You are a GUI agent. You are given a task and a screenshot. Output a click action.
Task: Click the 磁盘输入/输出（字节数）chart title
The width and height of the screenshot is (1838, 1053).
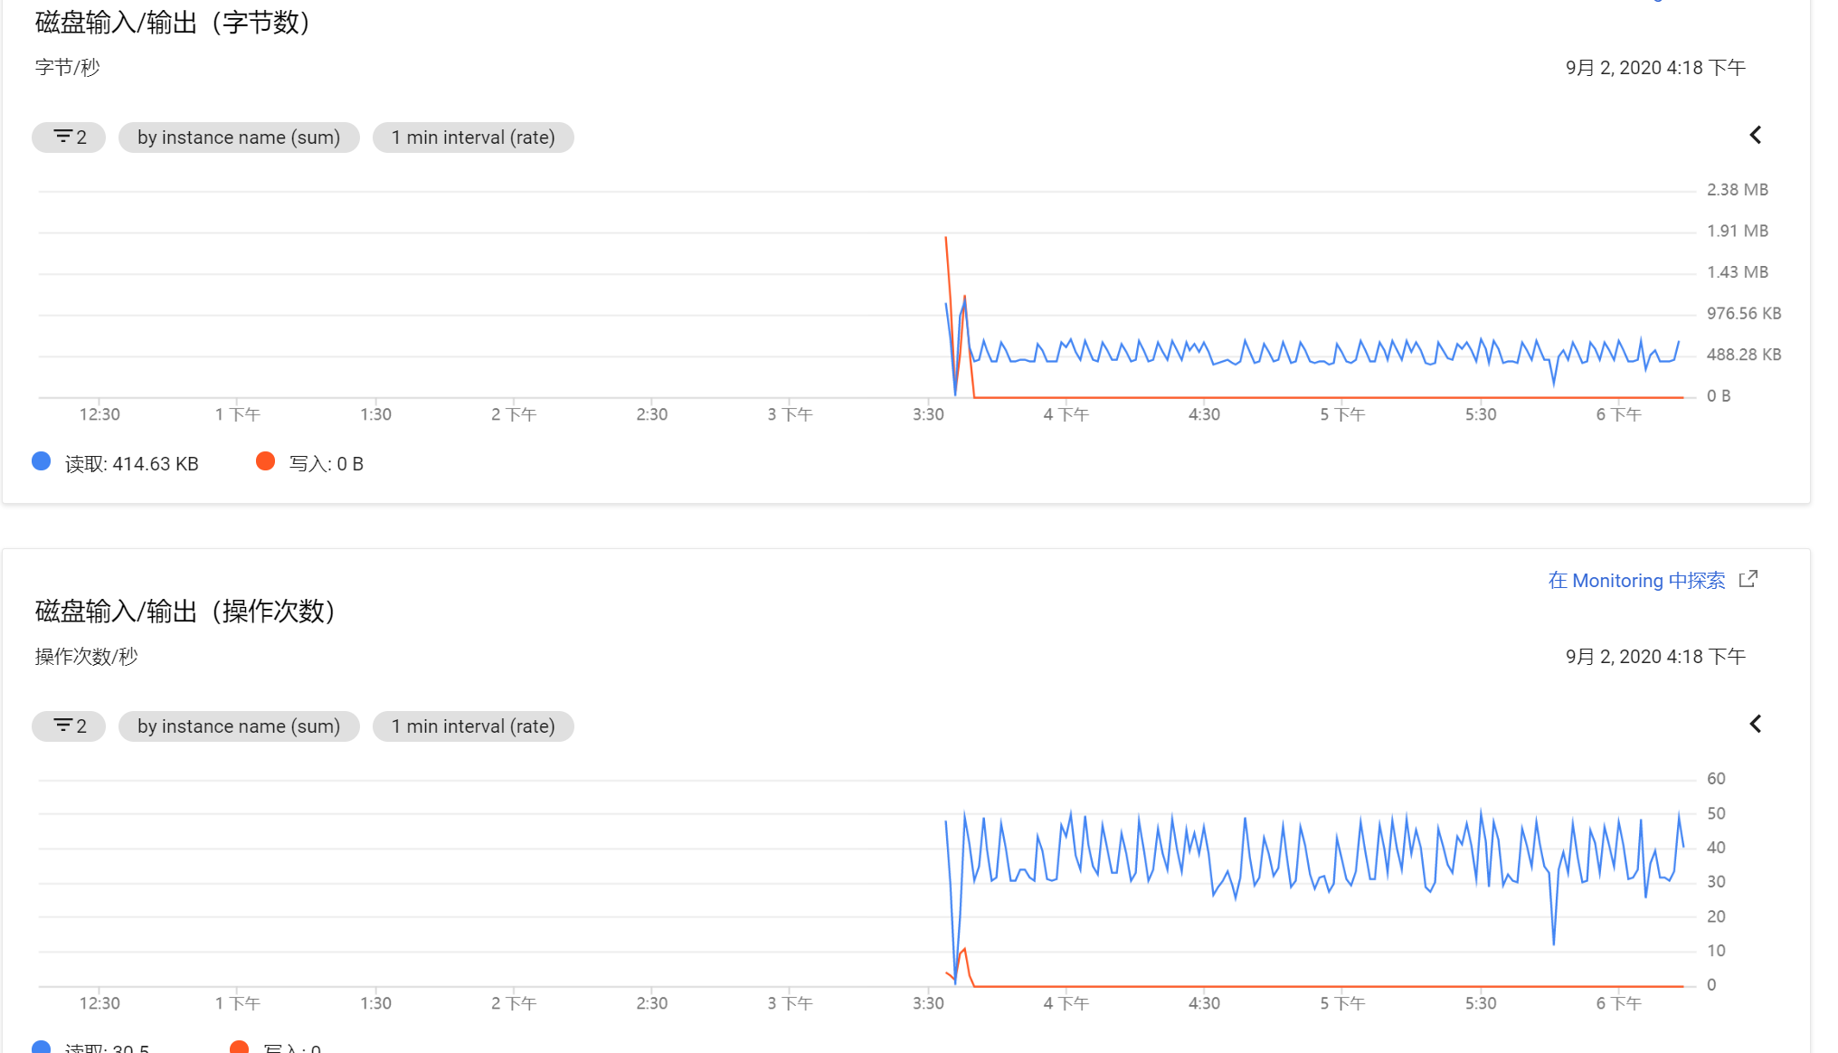(x=173, y=23)
